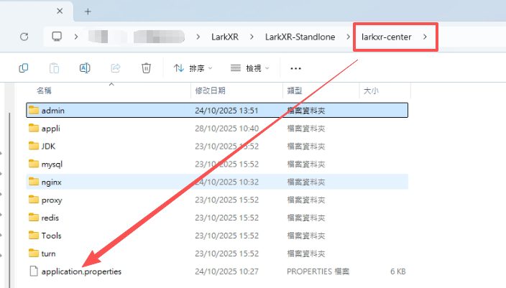506x288 pixels.
Task: Select the mysql folder
Action: tap(52, 164)
